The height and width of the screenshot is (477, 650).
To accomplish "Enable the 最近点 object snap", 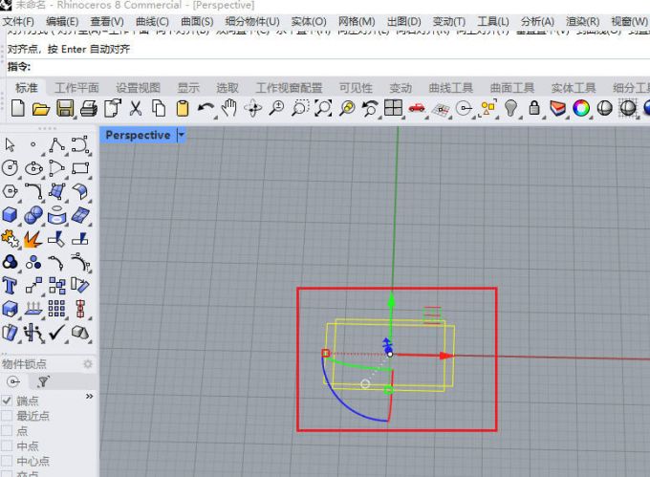I will coord(8,416).
